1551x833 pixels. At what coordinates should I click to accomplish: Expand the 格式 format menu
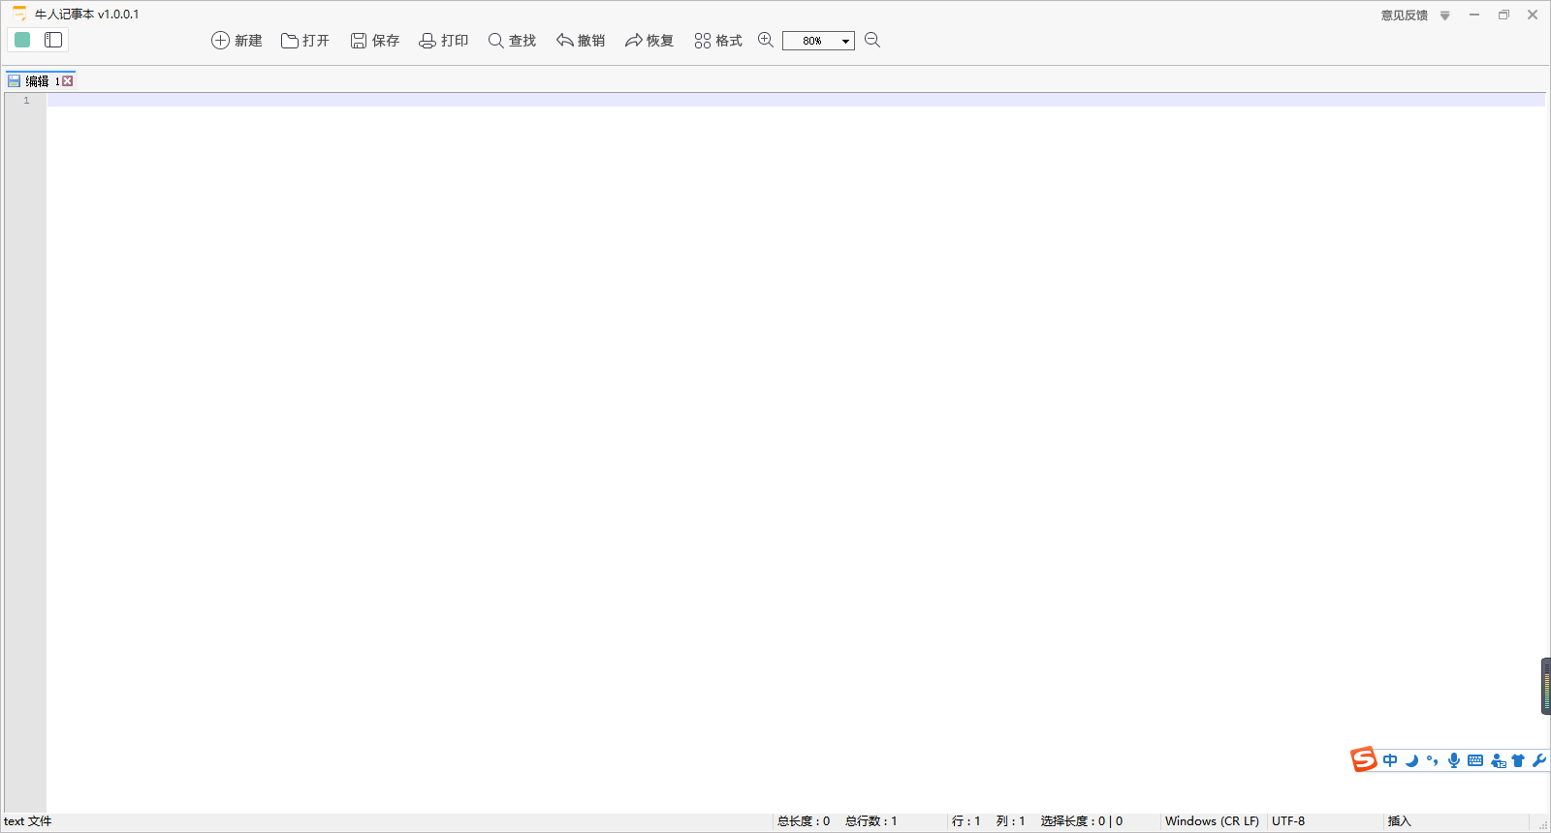[718, 41]
